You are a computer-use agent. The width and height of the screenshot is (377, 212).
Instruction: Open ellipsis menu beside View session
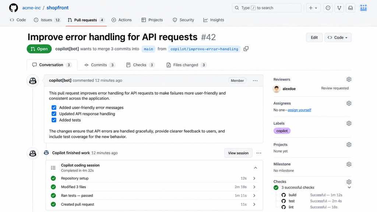point(259,153)
